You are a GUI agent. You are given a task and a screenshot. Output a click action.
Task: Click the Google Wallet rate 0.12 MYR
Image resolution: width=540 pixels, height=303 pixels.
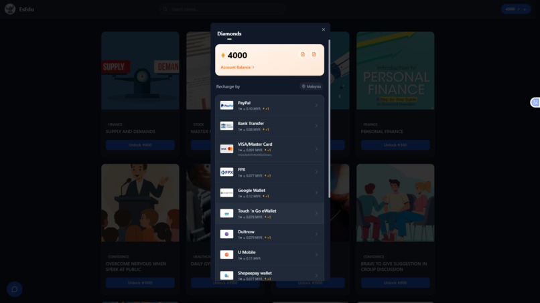(249, 197)
